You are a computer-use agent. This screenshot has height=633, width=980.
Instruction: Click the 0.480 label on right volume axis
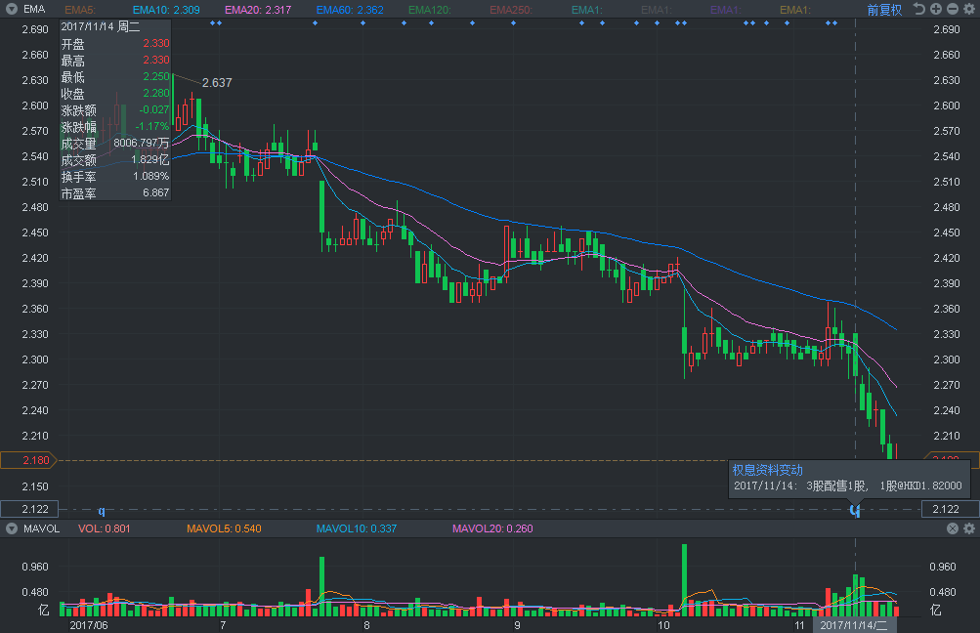(943, 592)
